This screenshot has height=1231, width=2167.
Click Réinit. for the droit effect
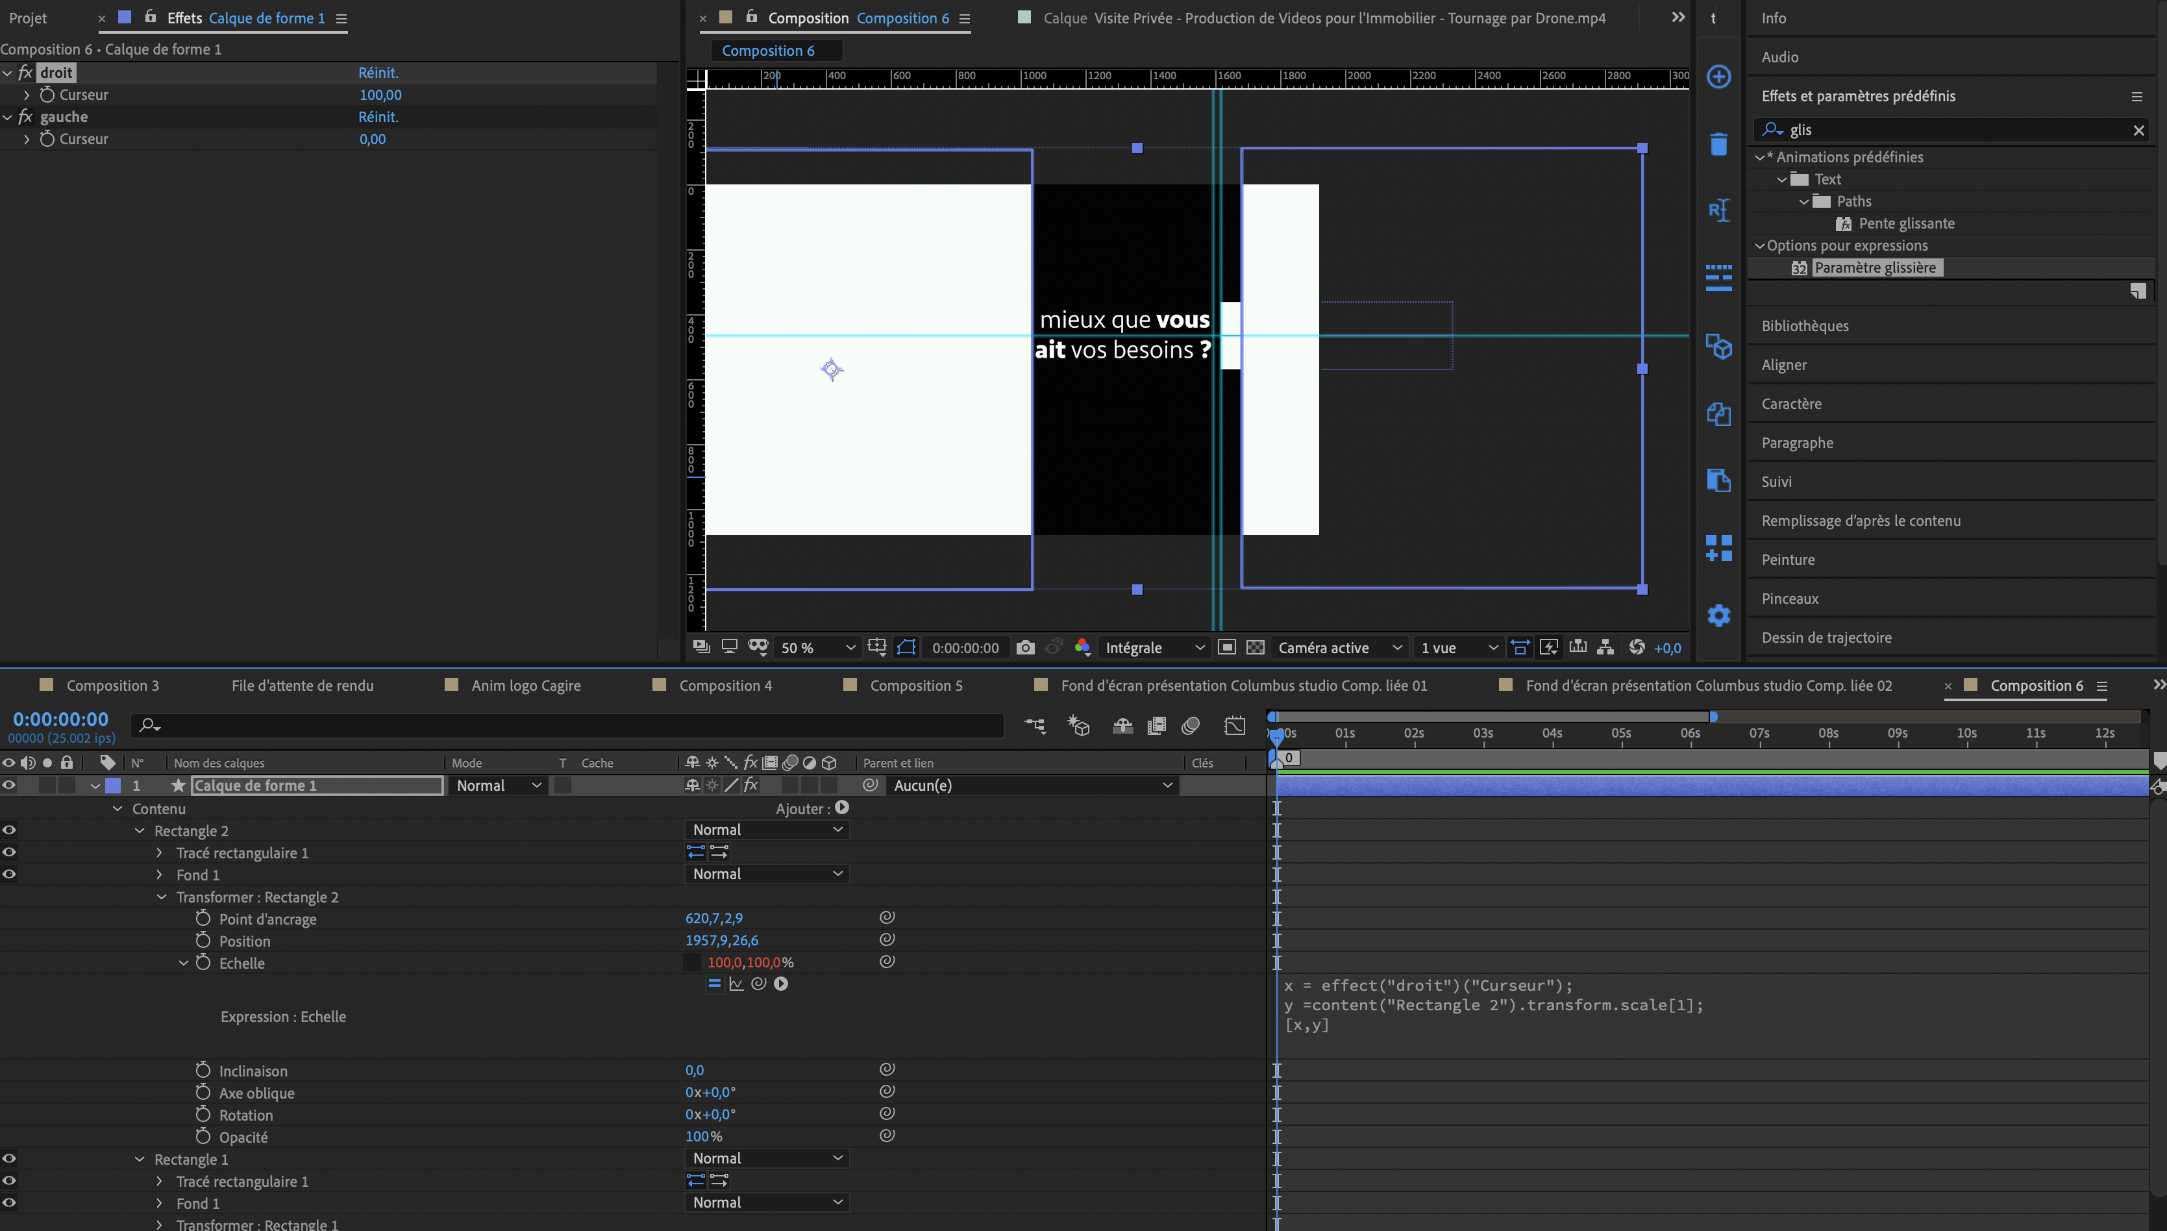[378, 73]
